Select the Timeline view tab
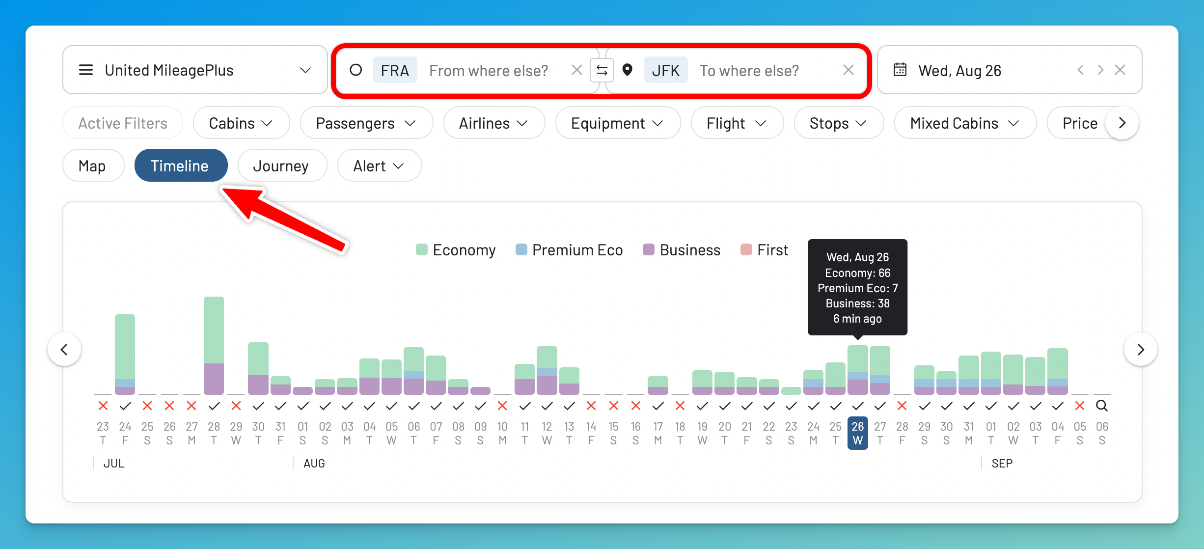The image size is (1204, 549). tap(181, 165)
